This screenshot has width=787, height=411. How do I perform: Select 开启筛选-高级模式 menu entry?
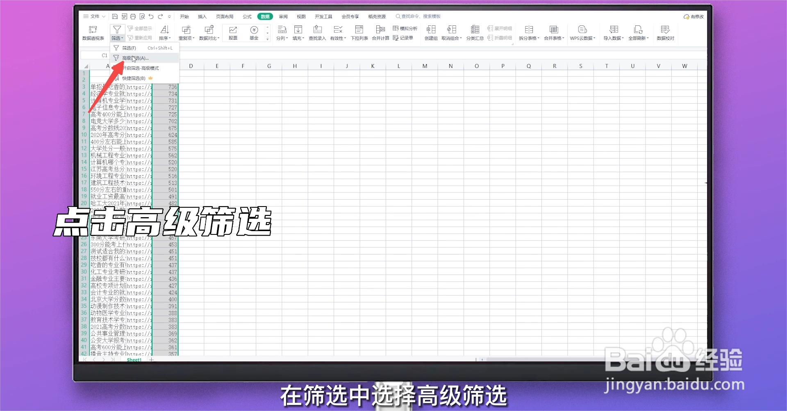click(x=145, y=68)
